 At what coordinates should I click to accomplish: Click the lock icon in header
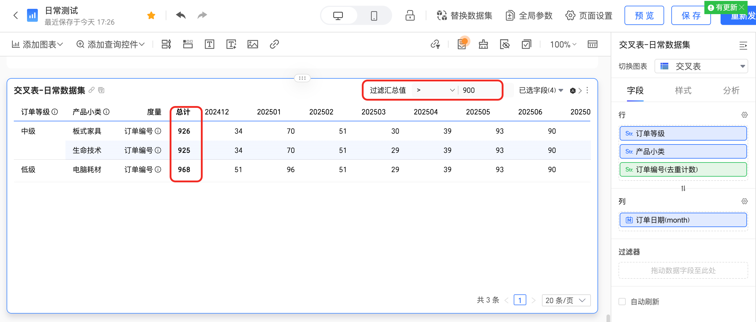410,16
